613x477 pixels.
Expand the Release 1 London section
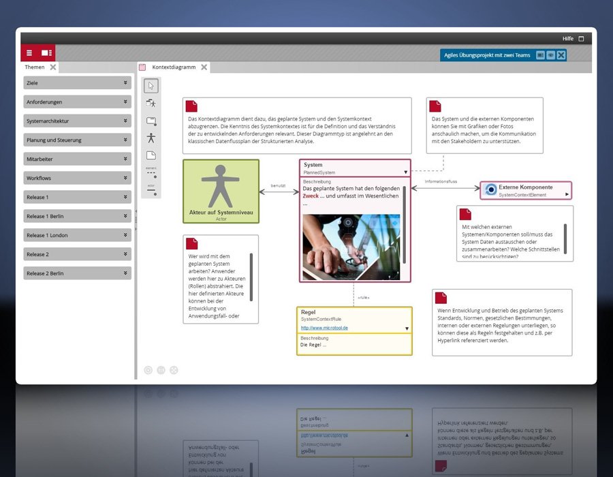point(125,235)
